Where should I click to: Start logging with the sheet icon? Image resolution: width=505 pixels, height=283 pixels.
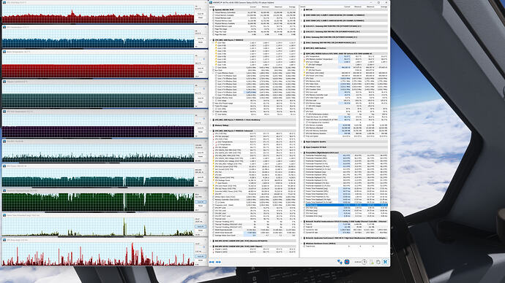tap(371, 262)
